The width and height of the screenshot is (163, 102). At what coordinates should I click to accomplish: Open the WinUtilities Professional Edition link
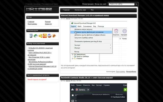click(x=40, y=63)
